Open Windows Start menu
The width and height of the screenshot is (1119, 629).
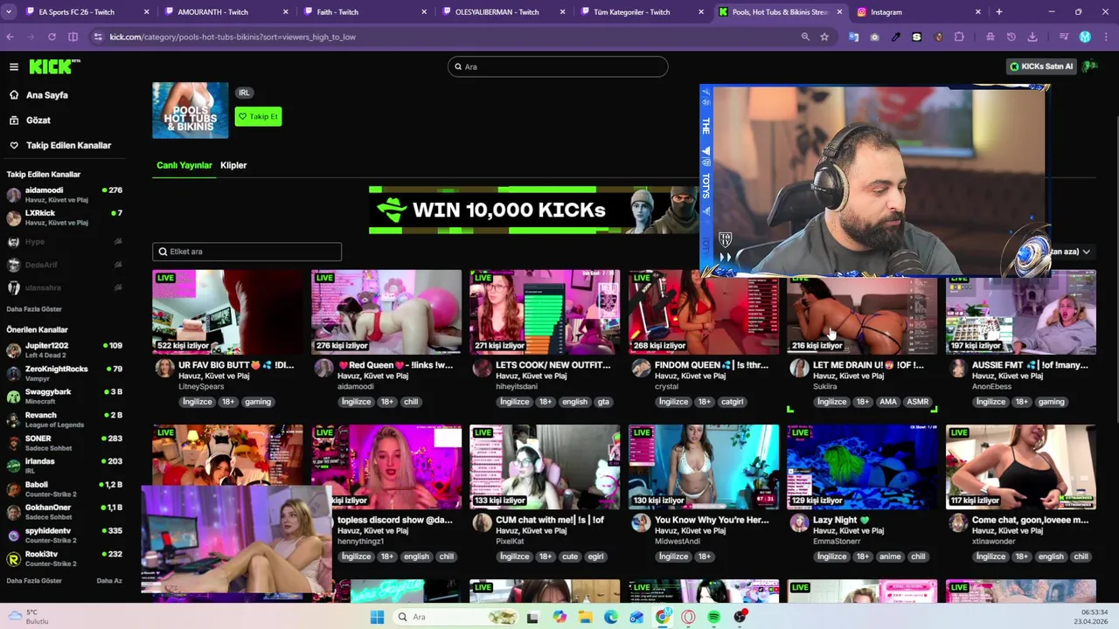[x=377, y=617]
